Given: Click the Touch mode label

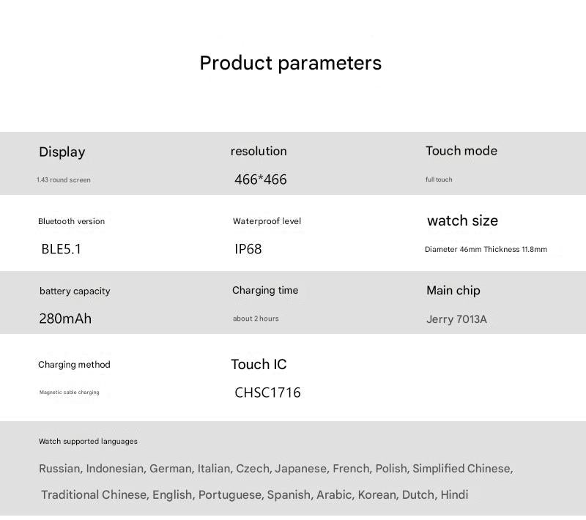Looking at the screenshot, I should [461, 151].
